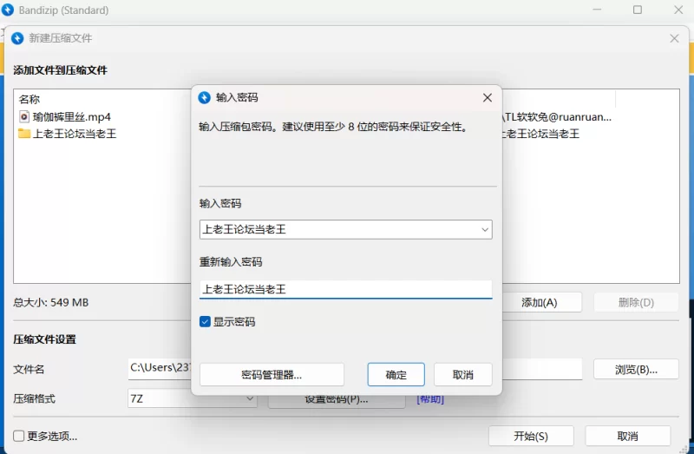Screen dimensions: 694x454
Task: Enable the 更多选项 checkbox
Action: coord(19,436)
